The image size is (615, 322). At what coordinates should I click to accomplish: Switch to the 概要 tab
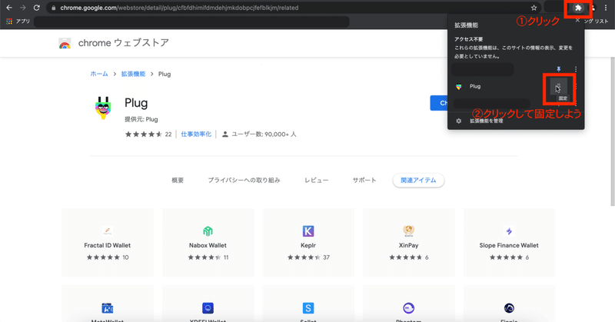tap(178, 180)
